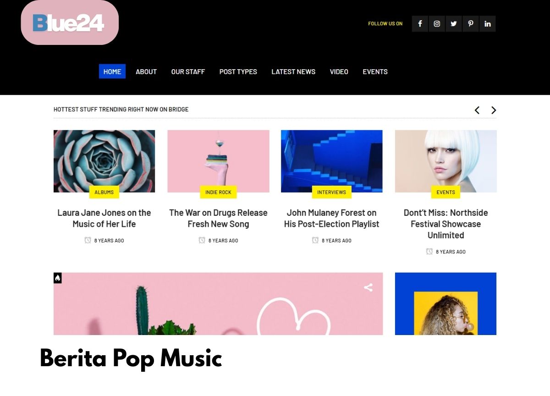Show previous trending posts with left arrow
550x396 pixels.
477,110
